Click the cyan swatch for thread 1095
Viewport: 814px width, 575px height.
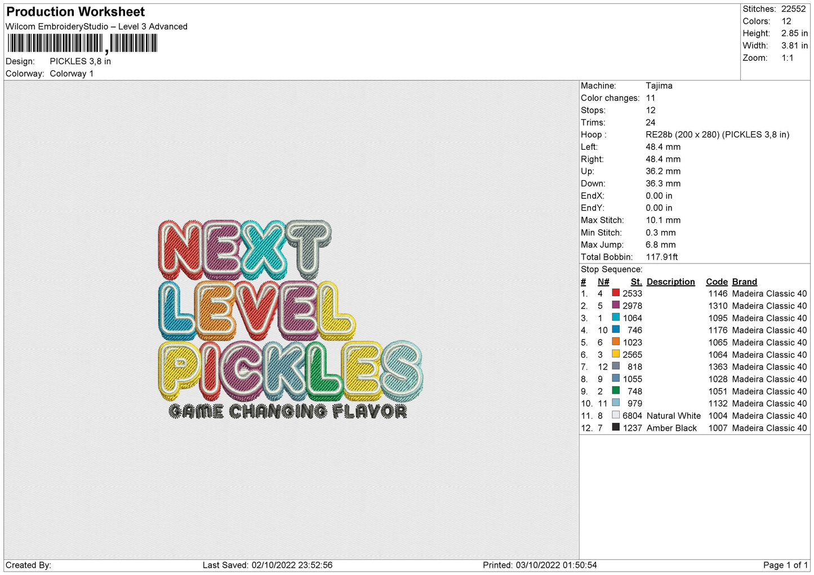[x=616, y=318]
